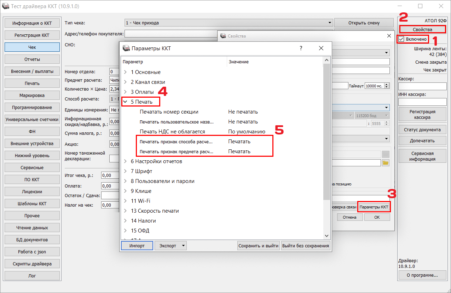Open the Параметры ККТ button
The image size is (451, 293).
pyautogui.click(x=374, y=207)
